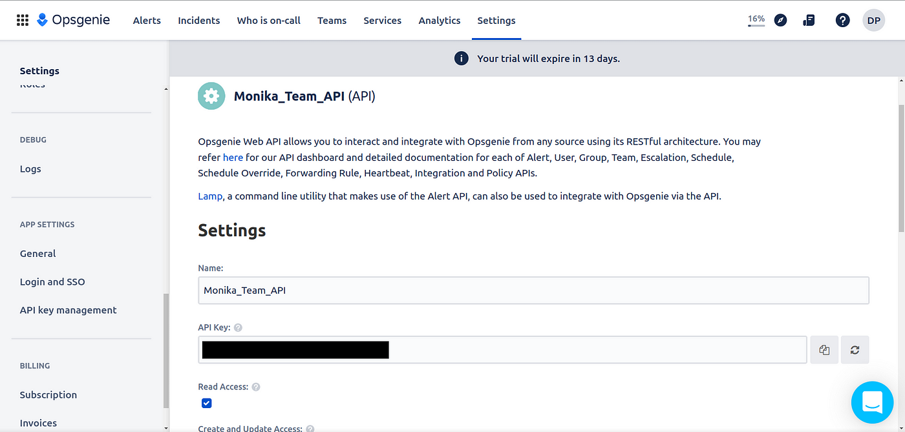Screen dimensions: 905x432
Task: Select the Settings tab
Action: coord(496,20)
